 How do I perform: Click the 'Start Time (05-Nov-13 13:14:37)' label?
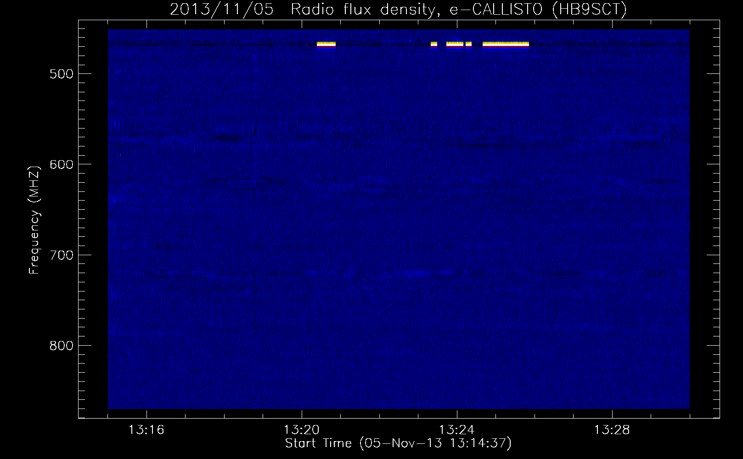pos(398,443)
